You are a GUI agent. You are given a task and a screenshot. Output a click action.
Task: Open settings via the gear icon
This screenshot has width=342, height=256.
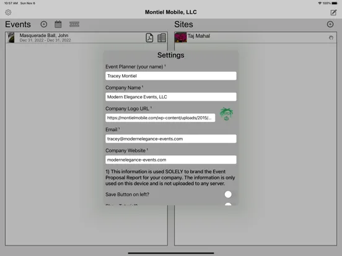8,12
